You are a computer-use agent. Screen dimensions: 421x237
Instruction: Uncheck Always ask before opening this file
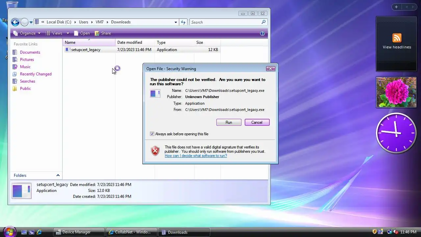point(152,134)
